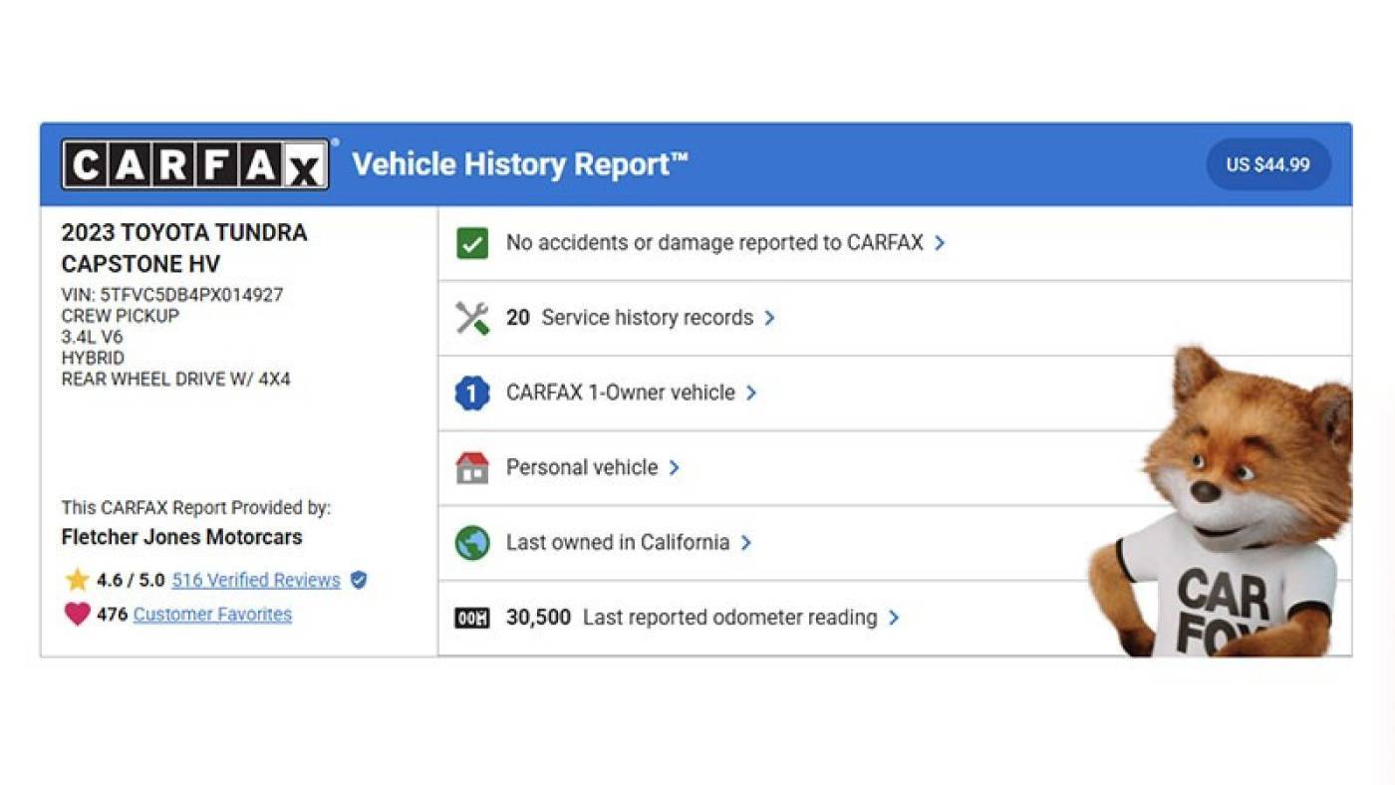1395x785 pixels.
Task: Click the US $44.99 price button
Action: pyautogui.click(x=1267, y=164)
